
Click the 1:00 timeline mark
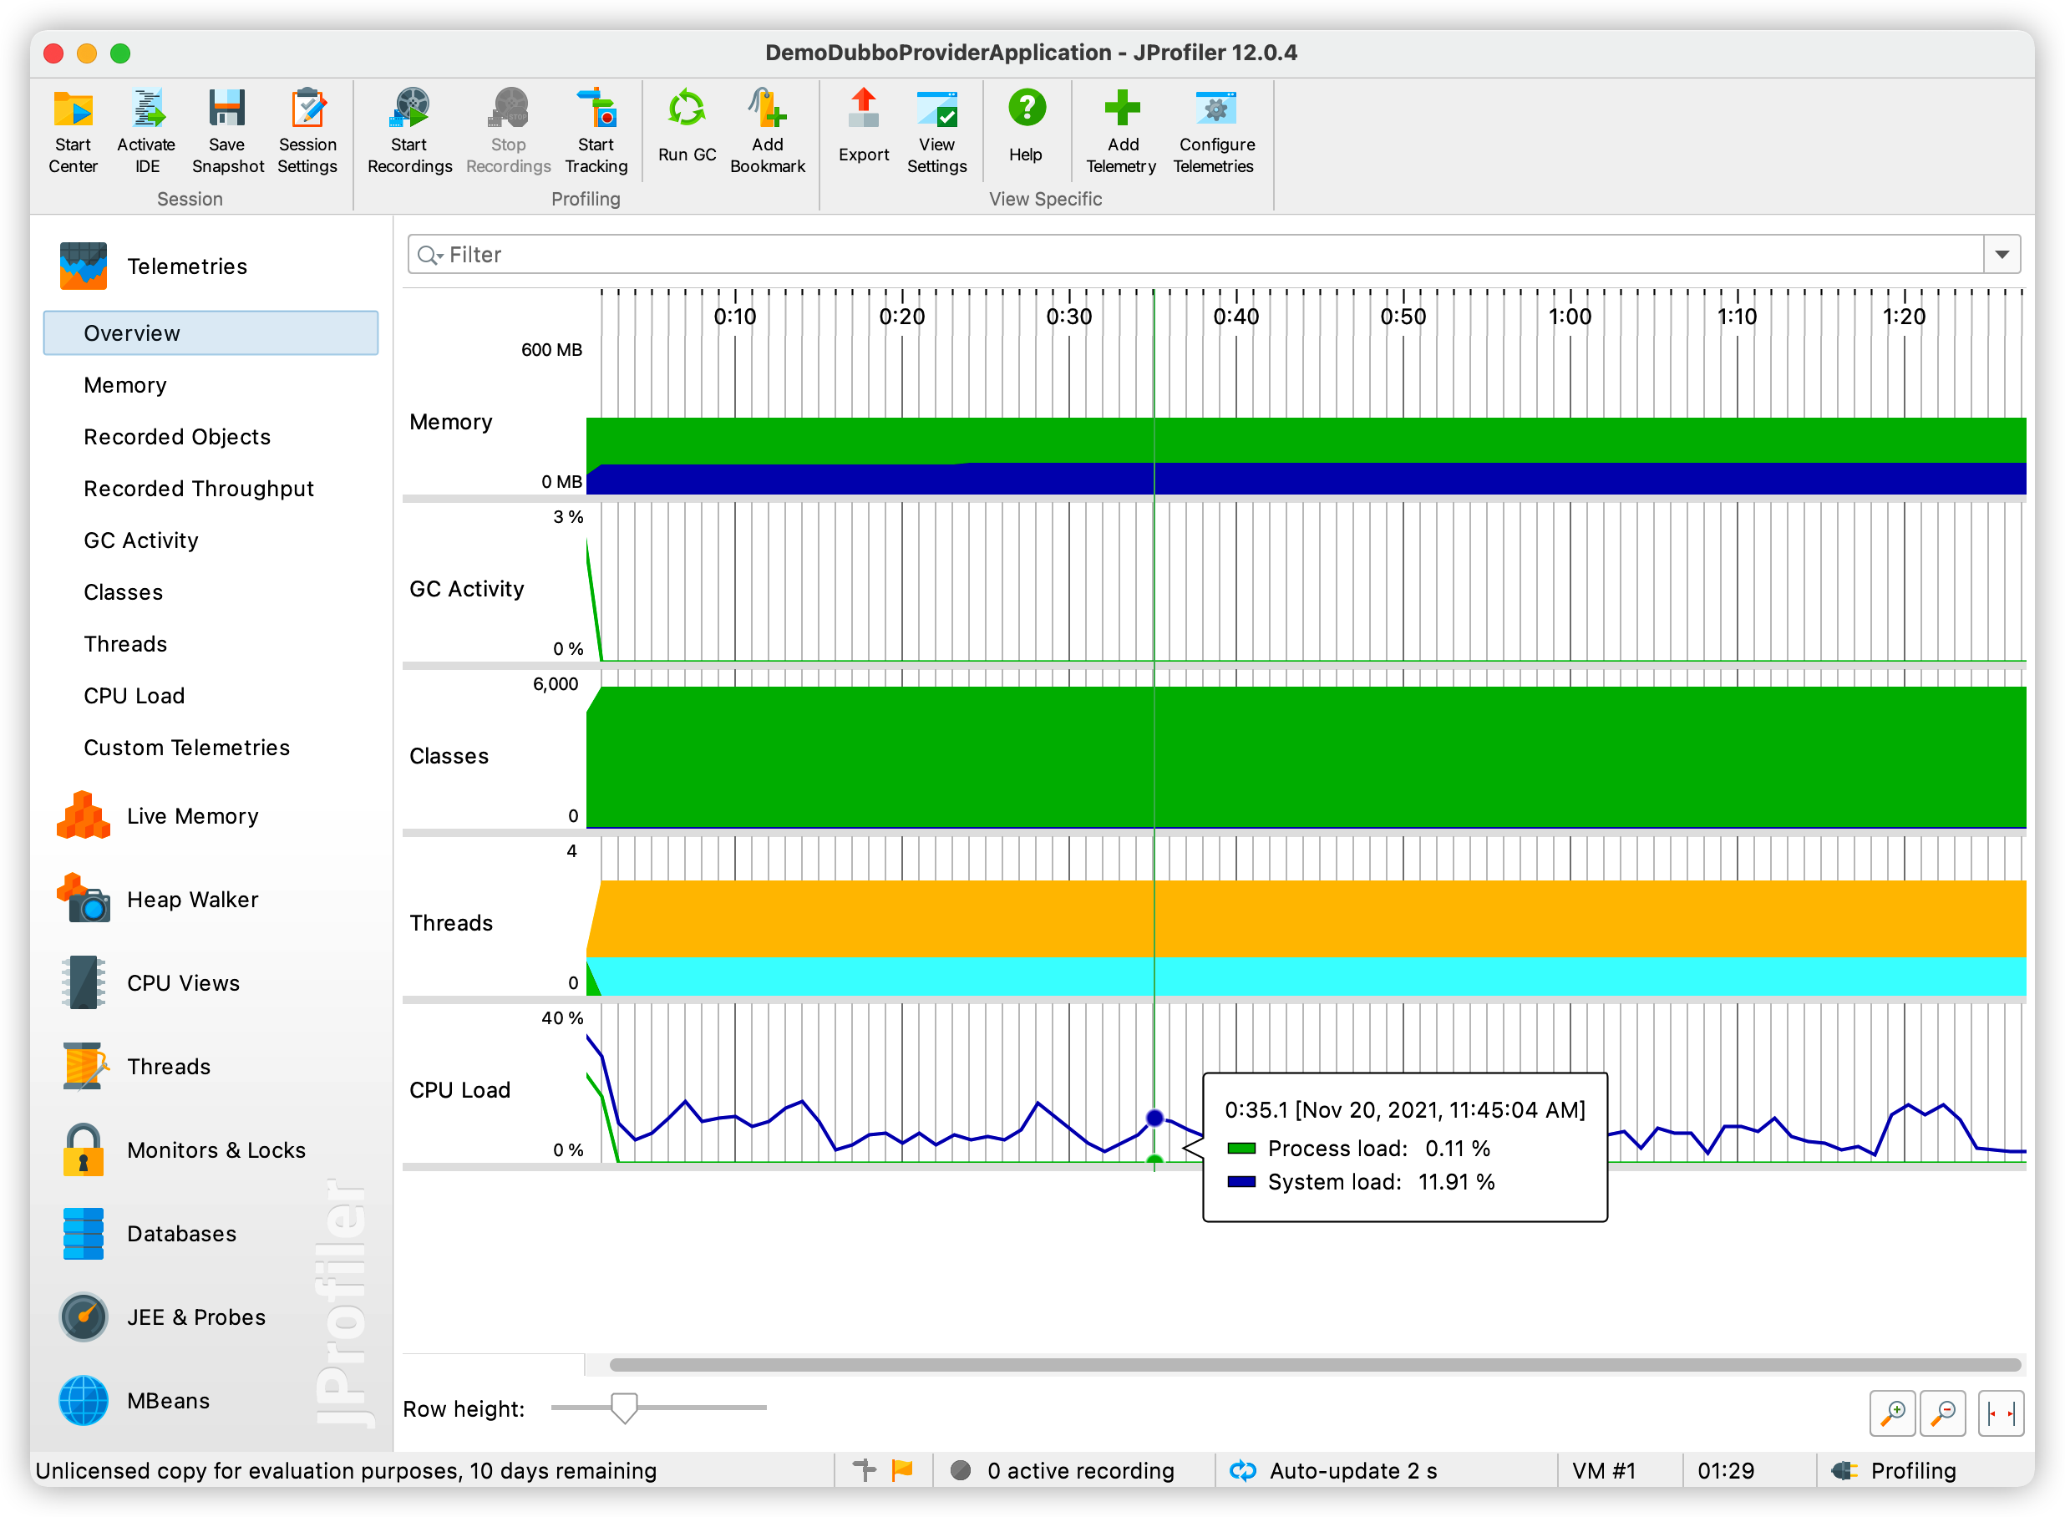pos(1570,317)
